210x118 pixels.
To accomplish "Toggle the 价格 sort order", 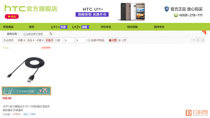I will coord(49,40).
